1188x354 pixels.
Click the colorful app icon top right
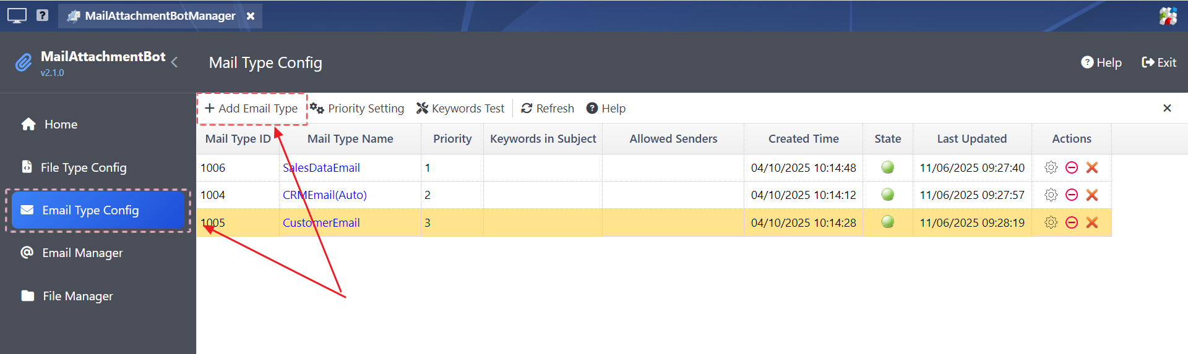coord(1168,15)
